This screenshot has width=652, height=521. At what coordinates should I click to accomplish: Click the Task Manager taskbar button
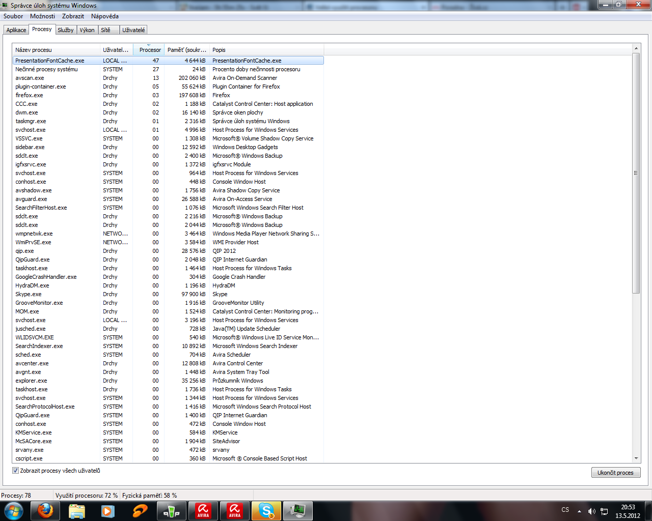coord(297,511)
